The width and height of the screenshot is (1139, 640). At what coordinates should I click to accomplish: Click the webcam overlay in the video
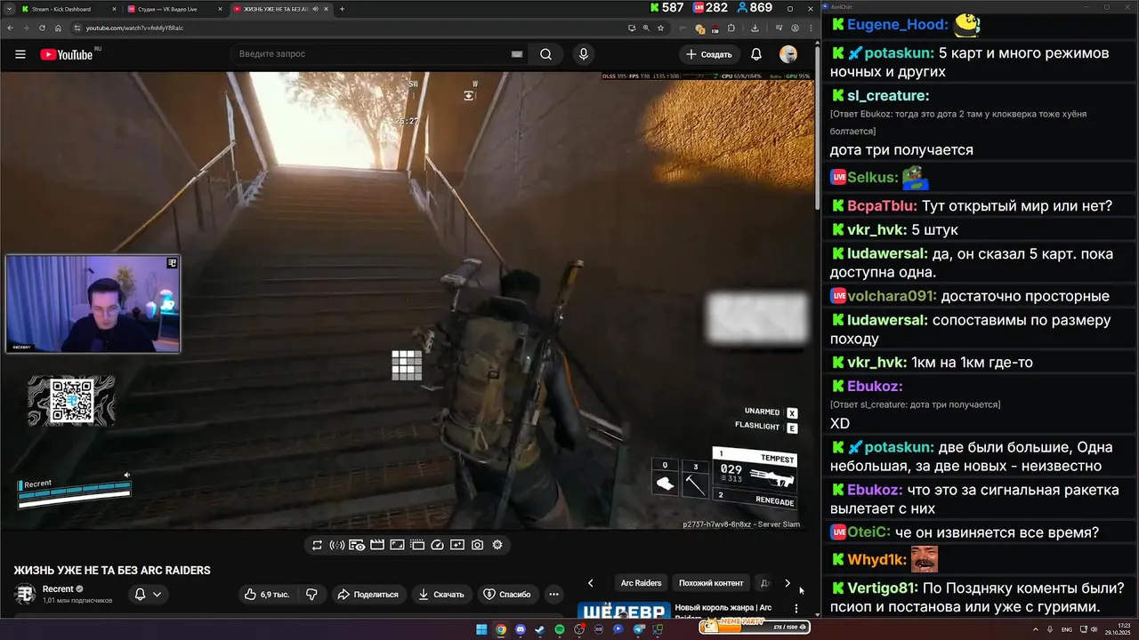coord(93,304)
